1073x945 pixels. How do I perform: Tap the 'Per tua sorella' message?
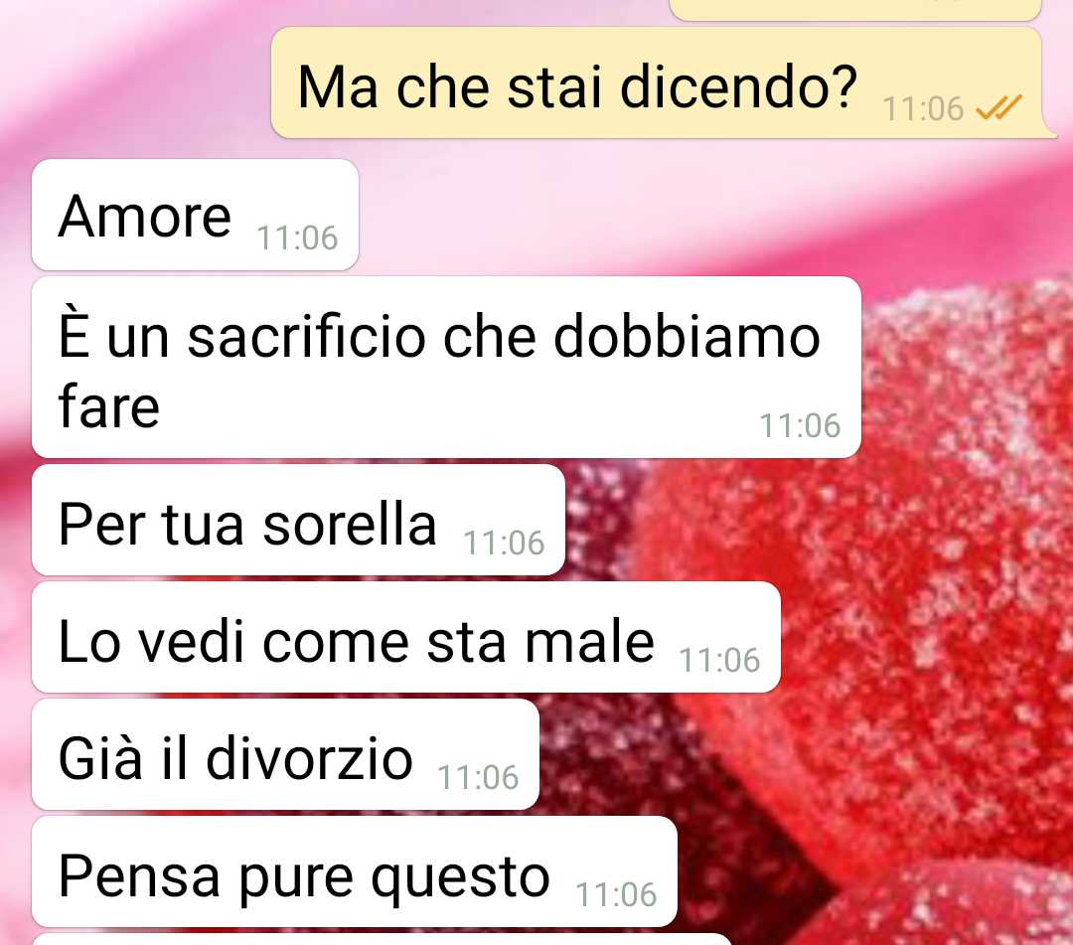pos(298,520)
